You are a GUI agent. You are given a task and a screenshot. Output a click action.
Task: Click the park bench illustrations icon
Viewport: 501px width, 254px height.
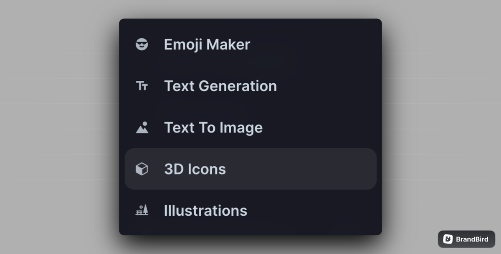click(x=142, y=210)
